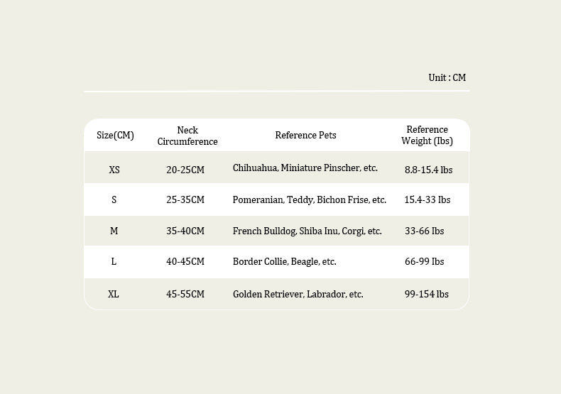Click the 8.8-15.4 lbs weight cell
This screenshot has height=394, width=561.
tap(428, 170)
